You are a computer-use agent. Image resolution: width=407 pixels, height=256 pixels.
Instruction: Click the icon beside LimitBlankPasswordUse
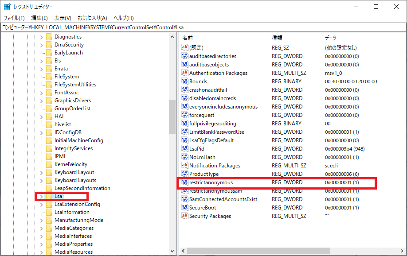[x=185, y=132]
